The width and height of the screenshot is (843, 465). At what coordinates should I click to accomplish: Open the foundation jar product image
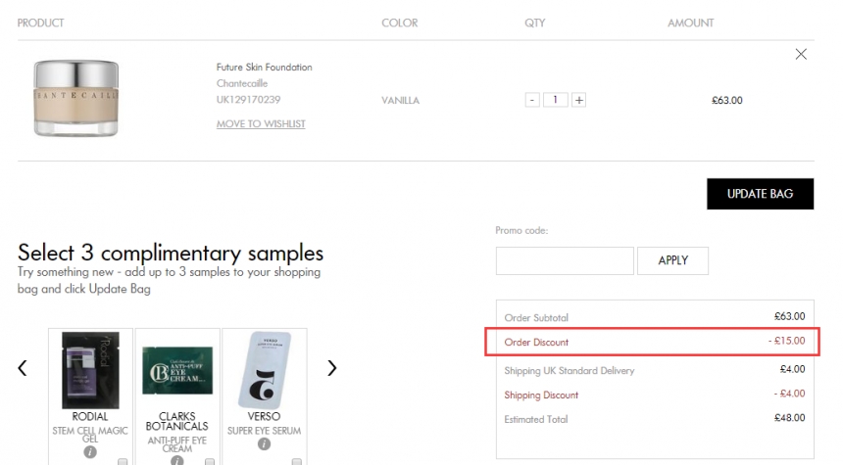coord(75,98)
